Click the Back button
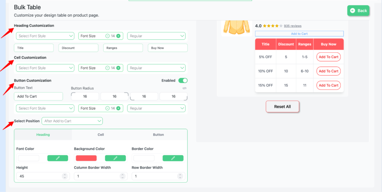382x192 pixels. (x=358, y=11)
